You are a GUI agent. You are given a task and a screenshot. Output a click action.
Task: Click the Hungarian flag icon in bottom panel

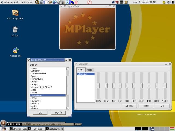pyautogui.click(x=172, y=129)
